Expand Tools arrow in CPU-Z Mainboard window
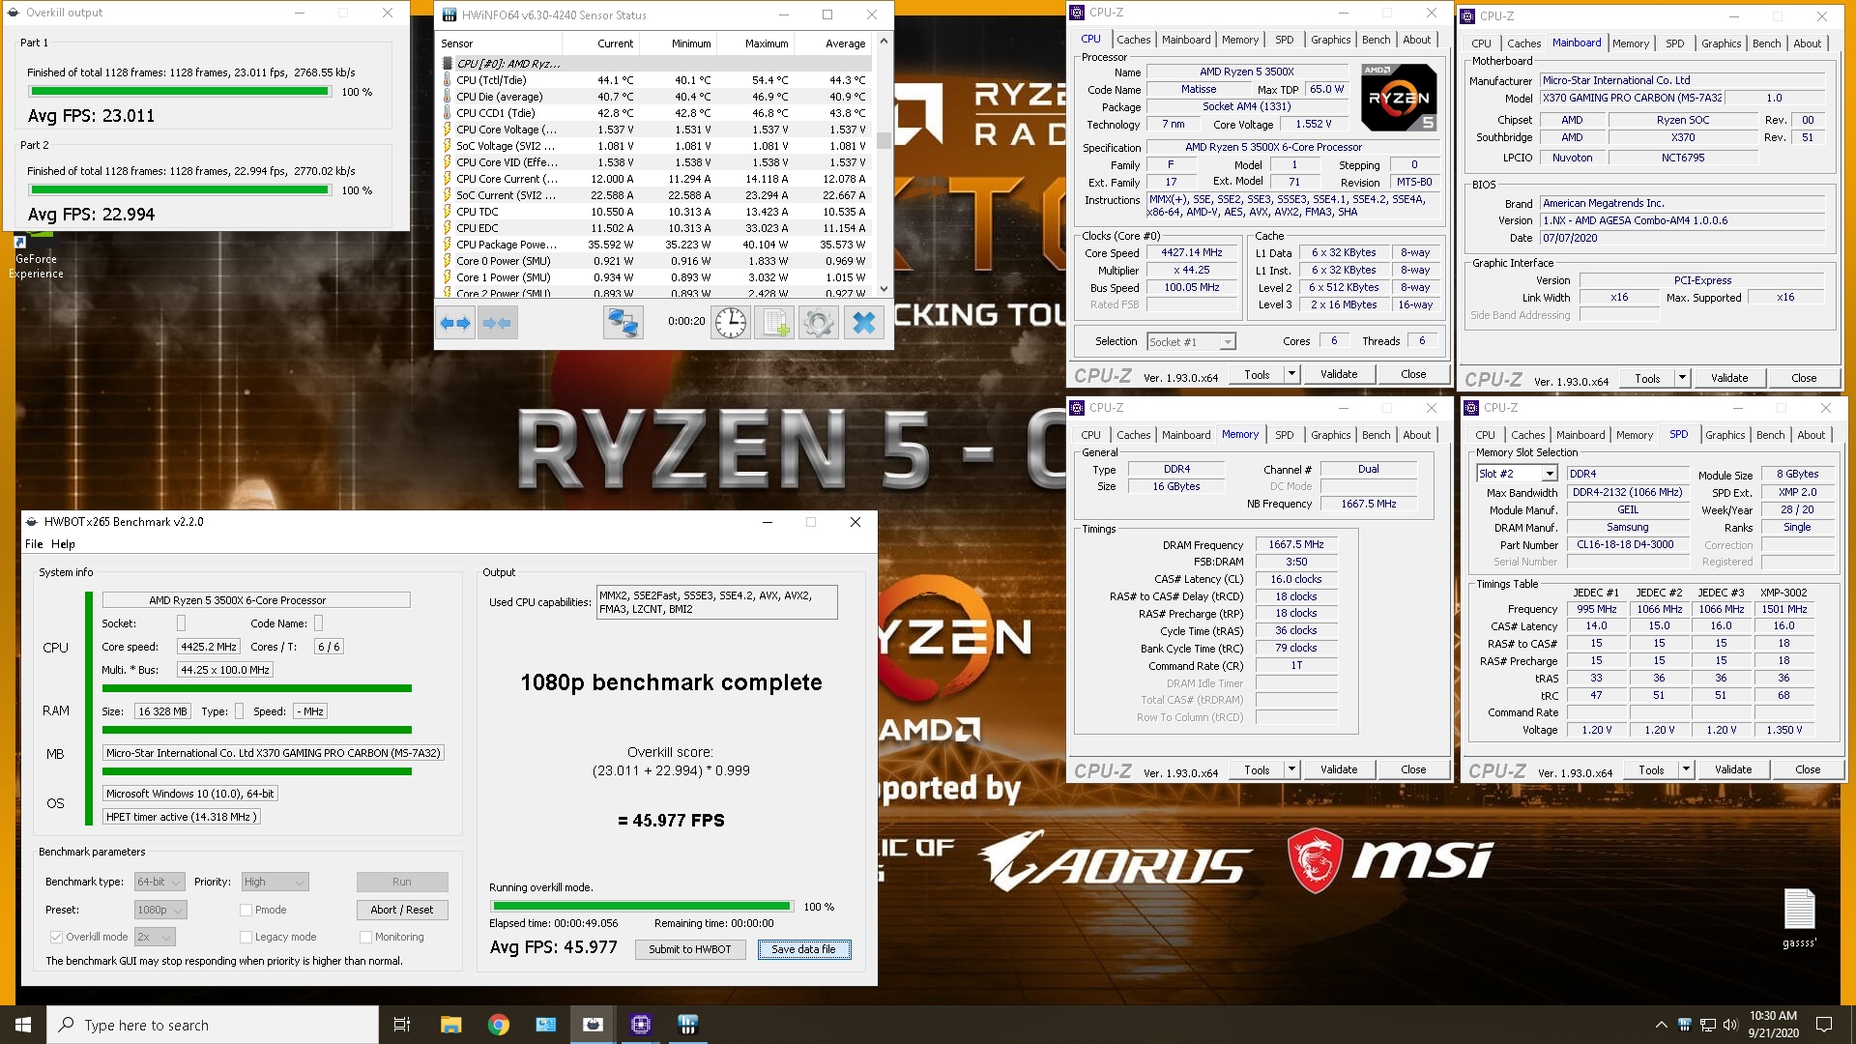The width and height of the screenshot is (1856, 1044). (x=1682, y=378)
